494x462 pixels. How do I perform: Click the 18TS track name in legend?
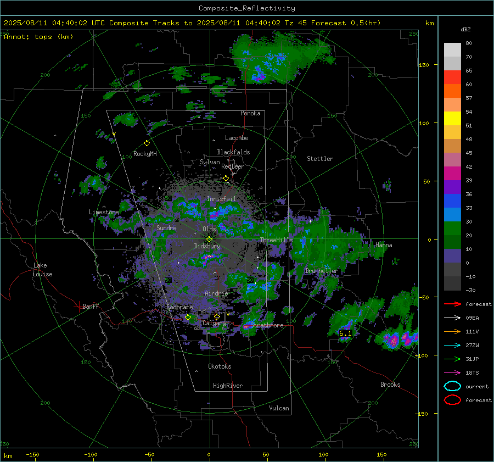coord(472,373)
